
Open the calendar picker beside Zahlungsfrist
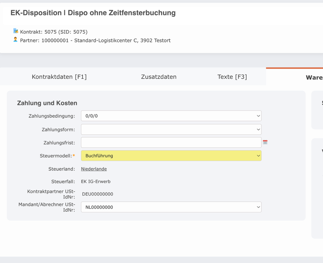(265, 142)
